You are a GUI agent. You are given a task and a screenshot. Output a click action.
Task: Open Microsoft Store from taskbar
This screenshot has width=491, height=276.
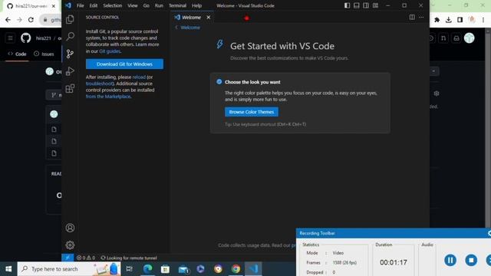click(165, 269)
